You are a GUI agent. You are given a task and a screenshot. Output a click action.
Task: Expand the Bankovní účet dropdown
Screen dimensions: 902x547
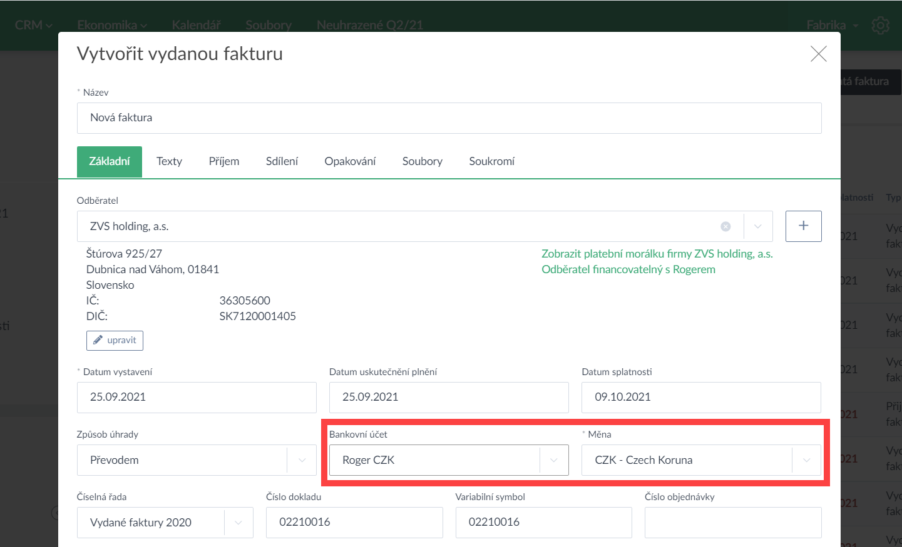pos(554,460)
